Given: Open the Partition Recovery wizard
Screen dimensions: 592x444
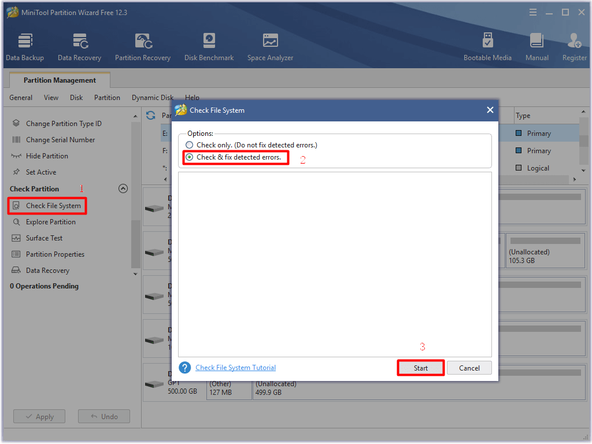Looking at the screenshot, I should click(x=143, y=47).
